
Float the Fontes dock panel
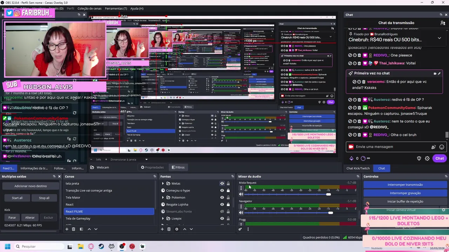point(232,176)
